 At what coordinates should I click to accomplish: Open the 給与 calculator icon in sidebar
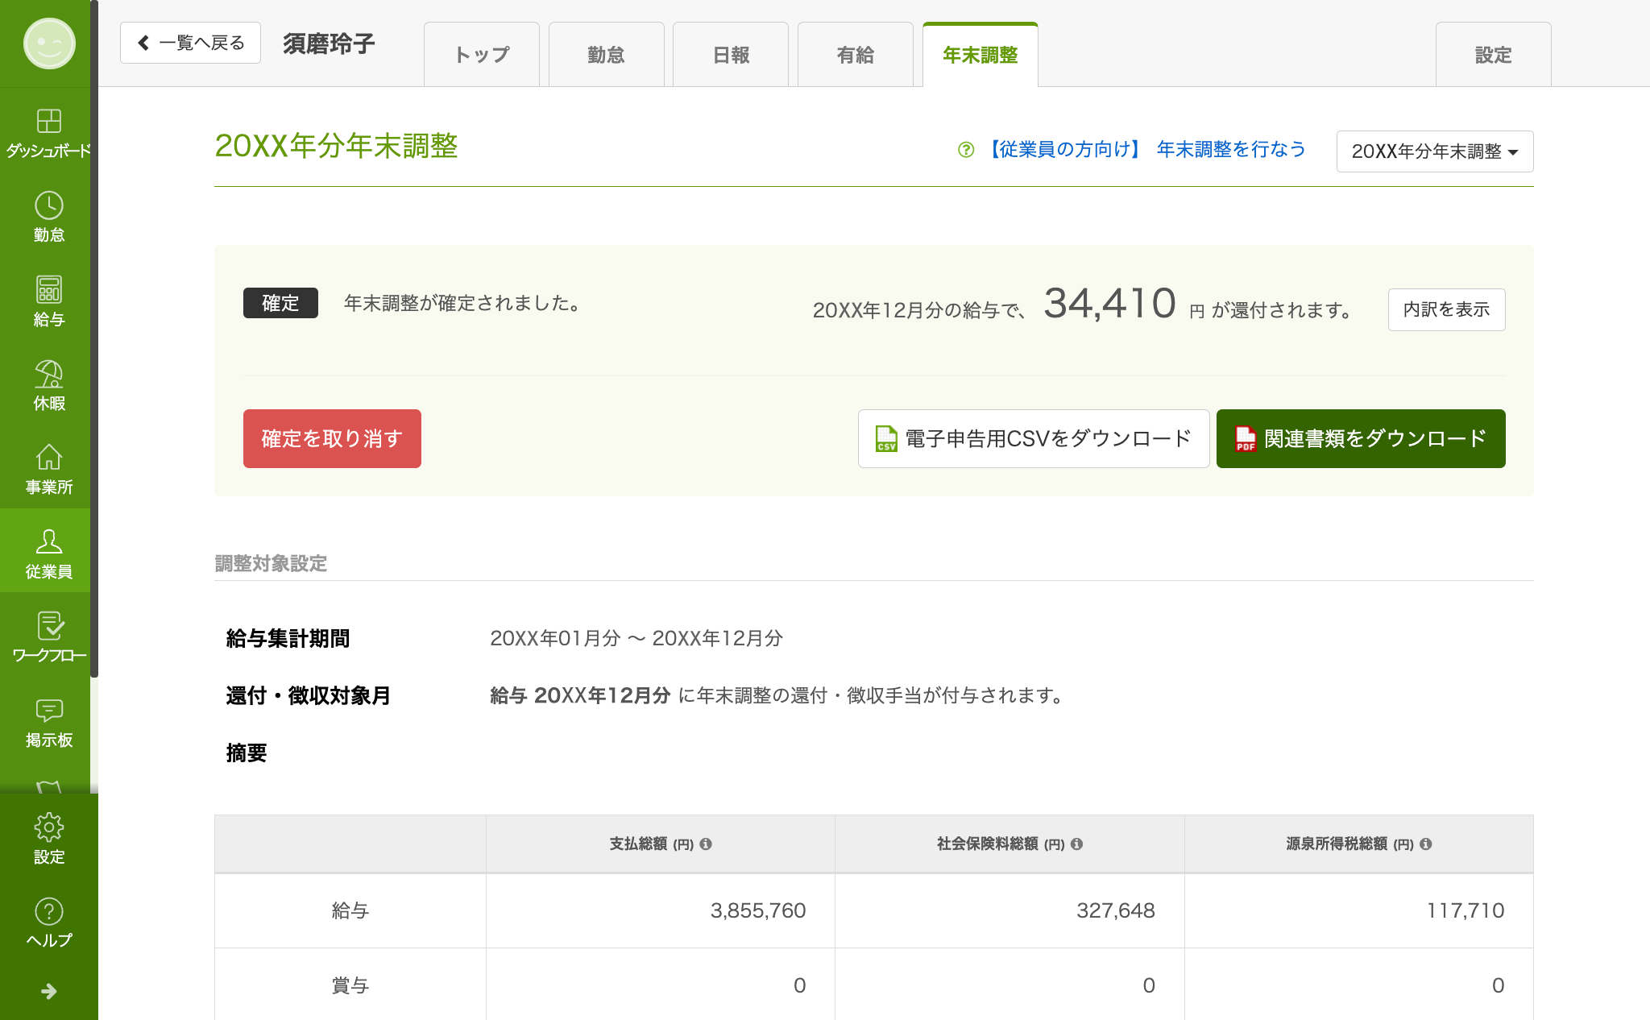48,290
